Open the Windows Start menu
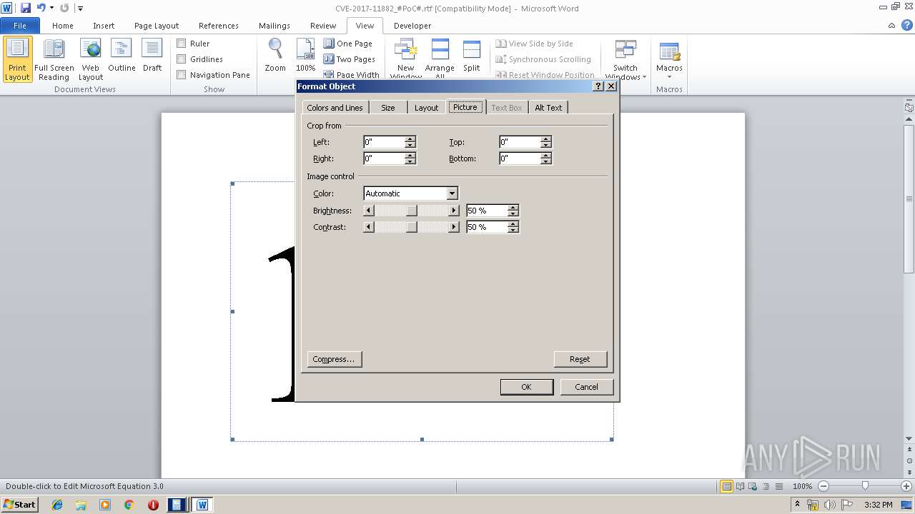Image resolution: width=915 pixels, height=514 pixels. click(x=19, y=505)
